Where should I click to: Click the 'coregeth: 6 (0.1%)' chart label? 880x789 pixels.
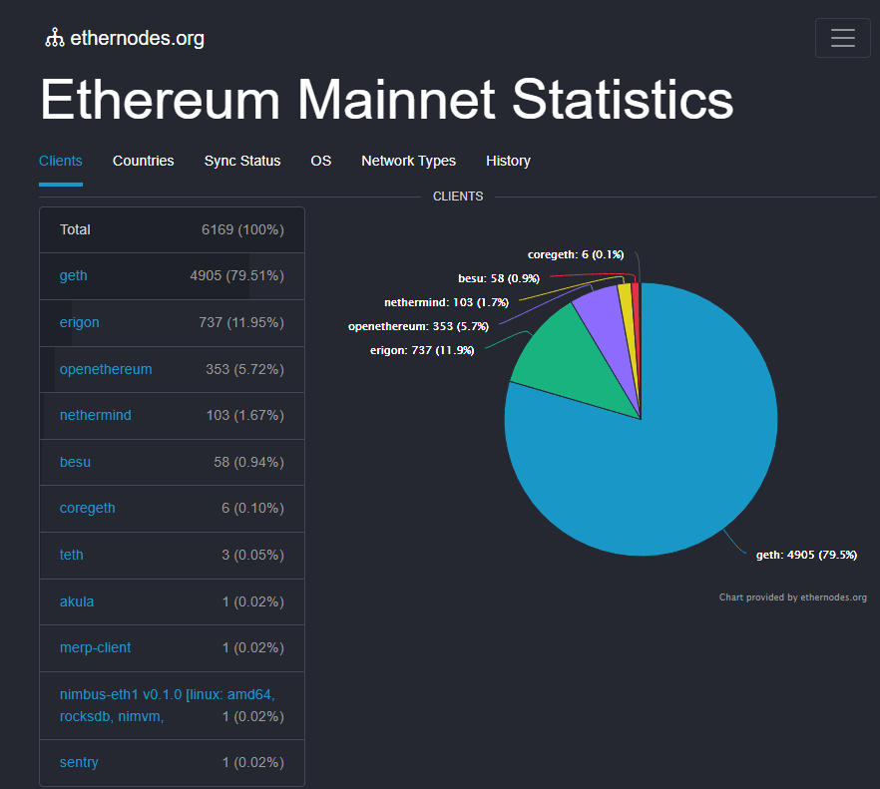[x=576, y=254]
